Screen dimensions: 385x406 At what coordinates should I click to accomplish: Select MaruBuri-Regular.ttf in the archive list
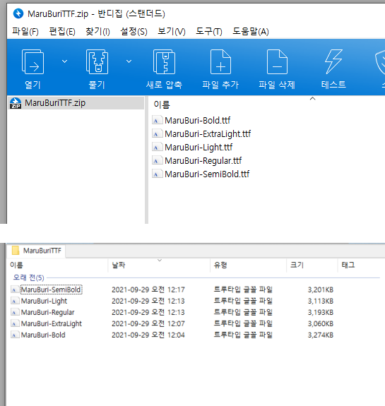coord(203,161)
